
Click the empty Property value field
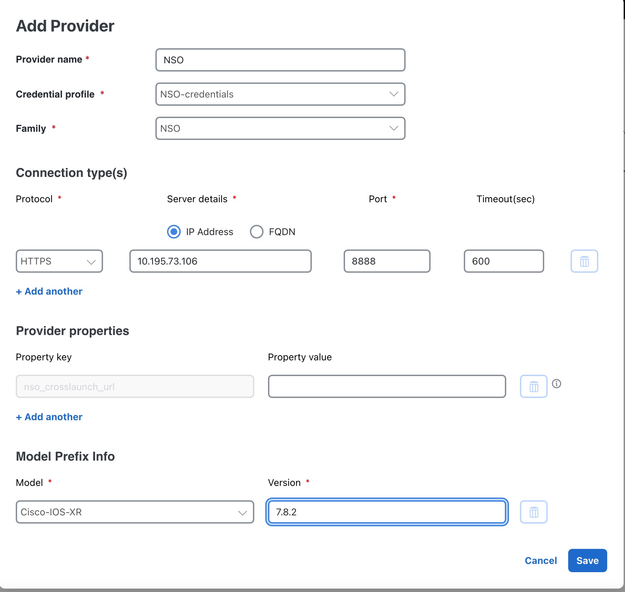click(387, 386)
